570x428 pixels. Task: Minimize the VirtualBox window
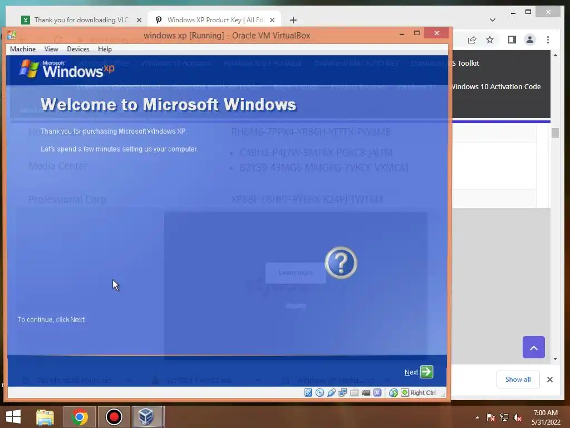(x=402, y=34)
